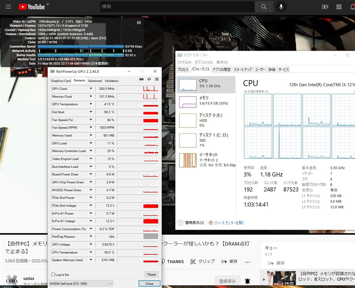
Task: Click the GPU-Z refresh icon
Action: point(149,79)
